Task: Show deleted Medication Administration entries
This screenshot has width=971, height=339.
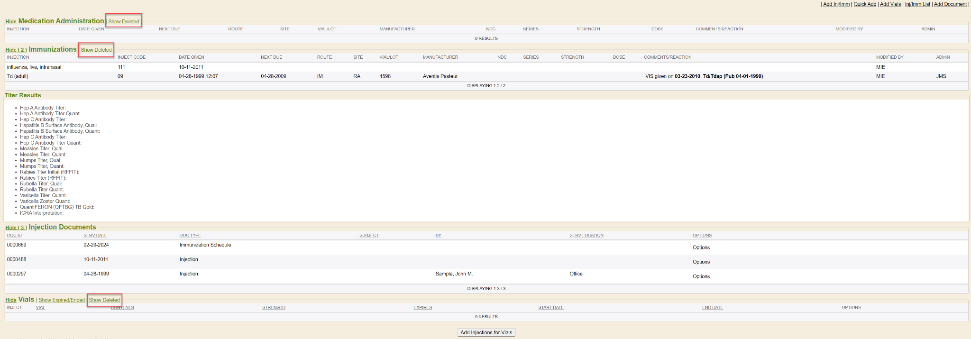Action: pyautogui.click(x=123, y=22)
